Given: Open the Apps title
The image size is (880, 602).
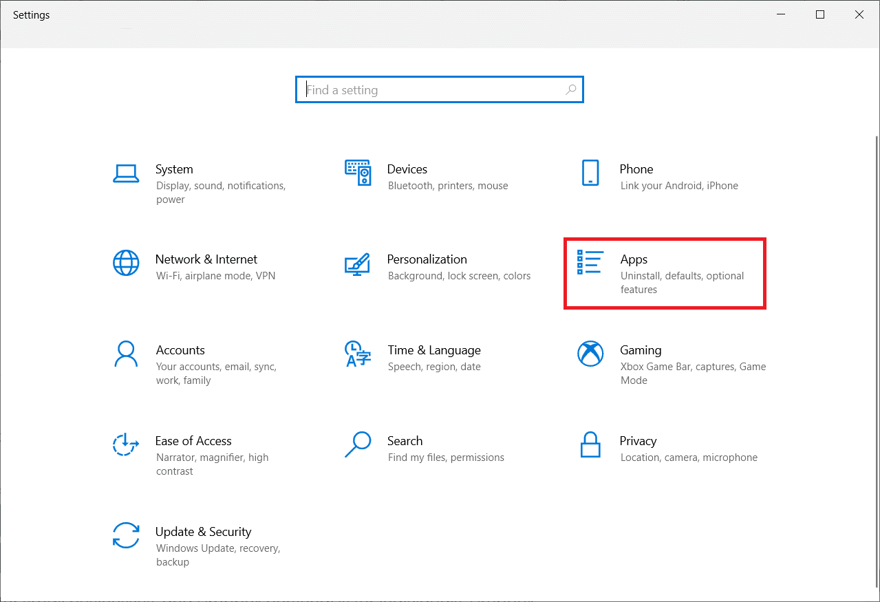Looking at the screenshot, I should [x=634, y=259].
